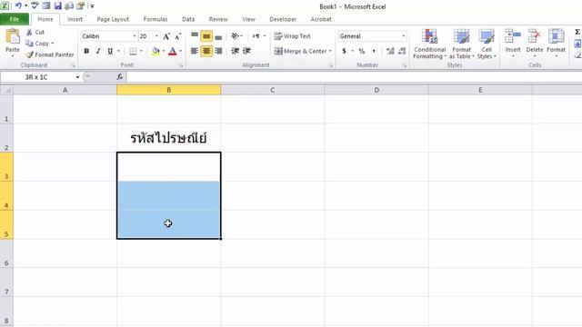This screenshot has height=327, width=582.
Task: Expand the Merge & Center dropdown arrow
Action: coord(330,51)
